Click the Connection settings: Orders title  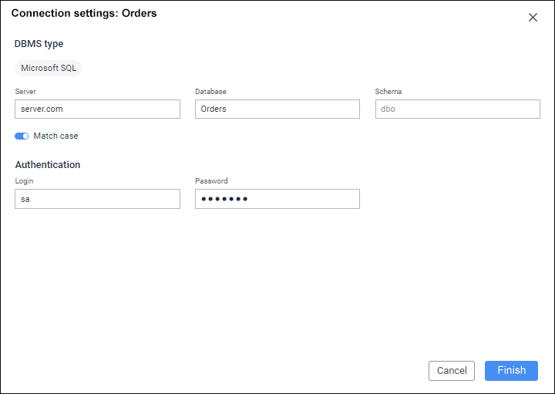click(x=84, y=13)
